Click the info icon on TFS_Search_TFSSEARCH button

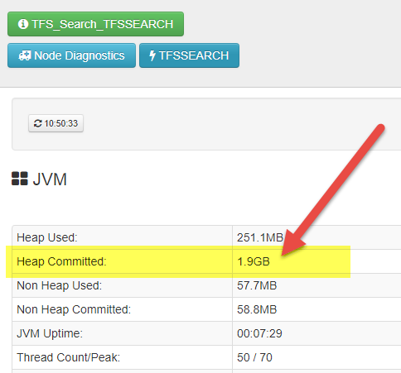coord(23,24)
